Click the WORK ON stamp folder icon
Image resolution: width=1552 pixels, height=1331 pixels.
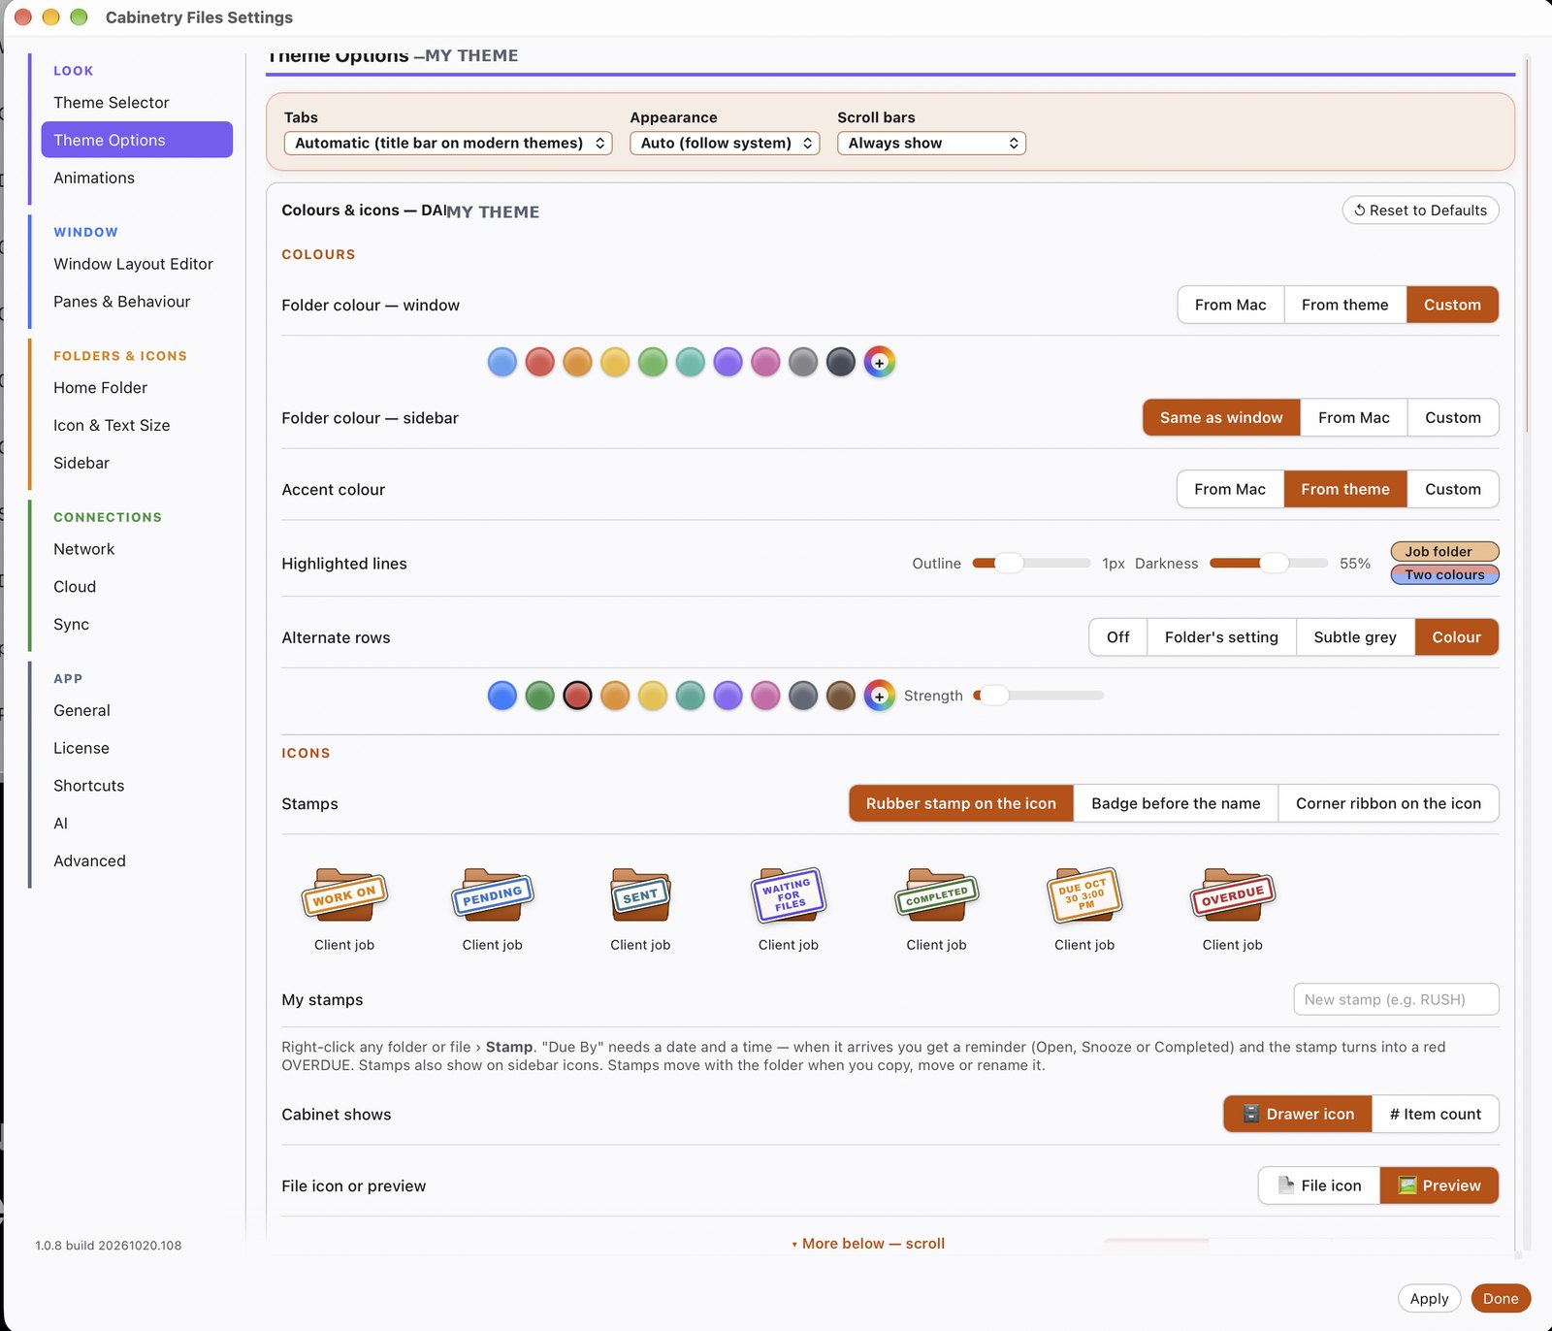point(344,894)
